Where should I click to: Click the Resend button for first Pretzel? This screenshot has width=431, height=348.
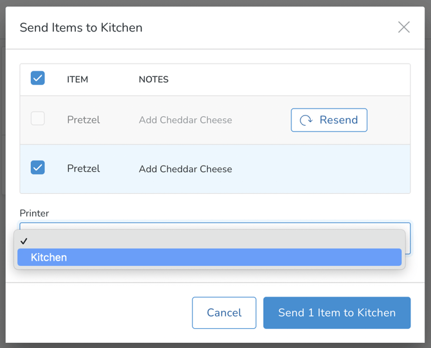(329, 120)
